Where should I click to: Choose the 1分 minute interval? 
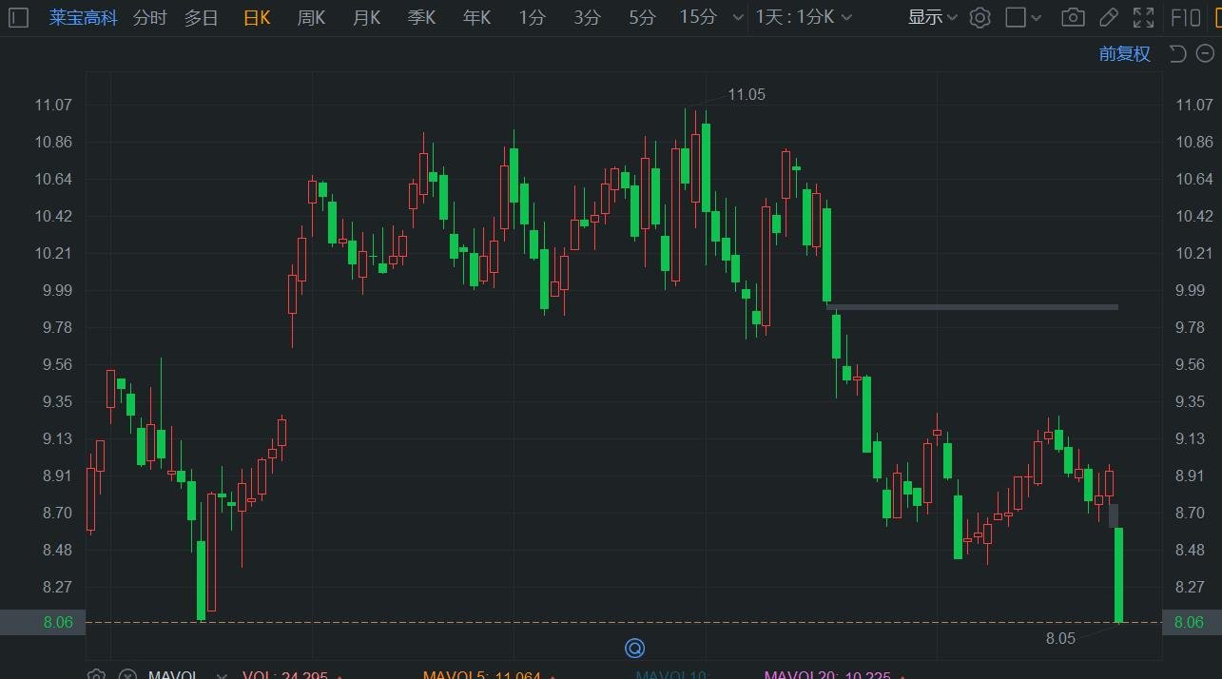[x=533, y=17]
